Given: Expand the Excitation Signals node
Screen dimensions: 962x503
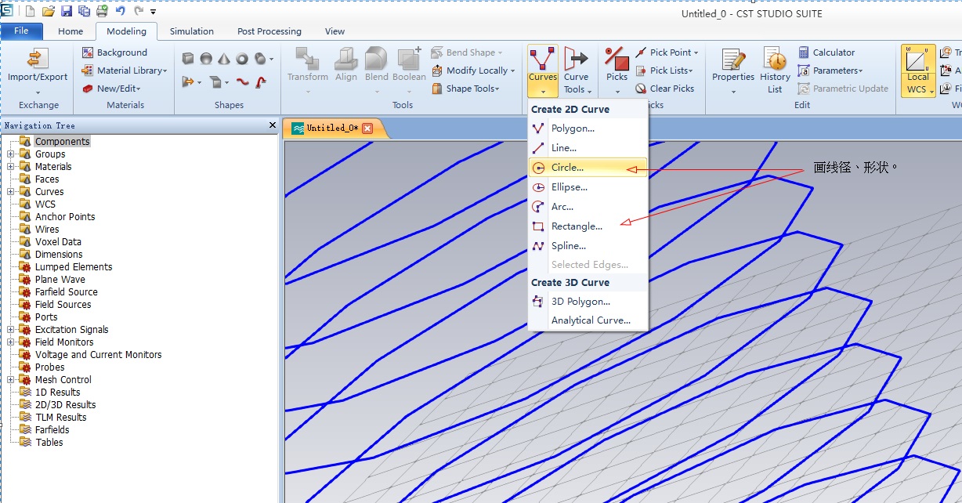Looking at the screenshot, I should pyautogui.click(x=11, y=330).
